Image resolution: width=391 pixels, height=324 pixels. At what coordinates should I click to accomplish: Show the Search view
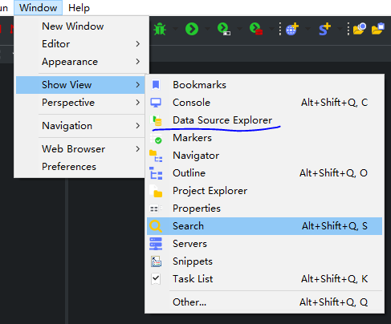pos(264,226)
